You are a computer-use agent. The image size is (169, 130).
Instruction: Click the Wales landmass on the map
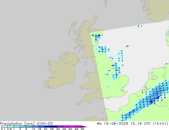90,82
